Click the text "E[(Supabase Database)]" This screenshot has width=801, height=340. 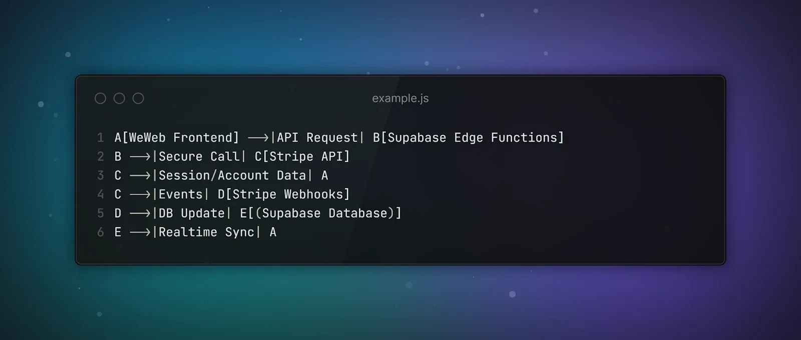point(321,213)
